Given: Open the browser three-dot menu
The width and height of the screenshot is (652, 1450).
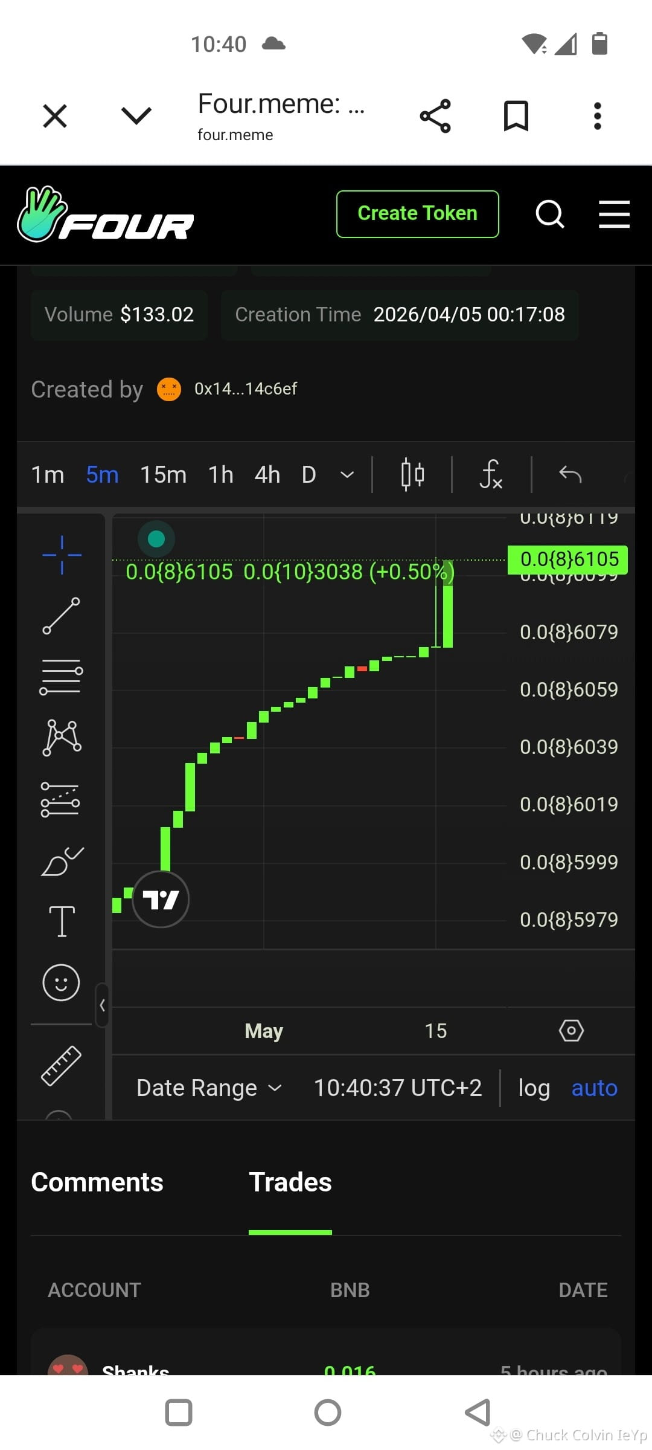Looking at the screenshot, I should [x=598, y=116].
